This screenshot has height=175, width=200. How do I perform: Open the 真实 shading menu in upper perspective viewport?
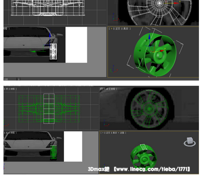click(126, 29)
